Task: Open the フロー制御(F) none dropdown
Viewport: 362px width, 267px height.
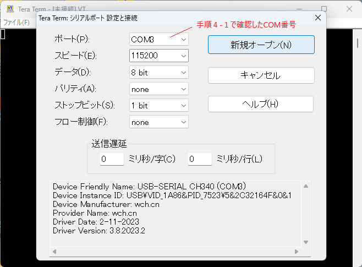Action: [x=159, y=122]
